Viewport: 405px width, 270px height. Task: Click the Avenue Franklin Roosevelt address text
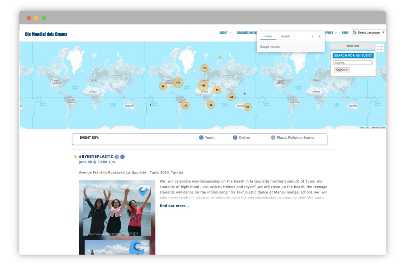[x=131, y=172]
